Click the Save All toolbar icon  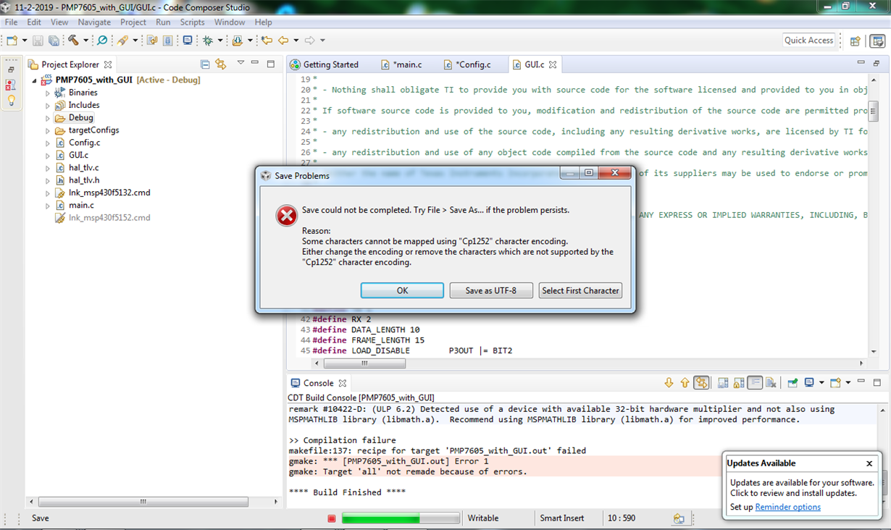[54, 41]
